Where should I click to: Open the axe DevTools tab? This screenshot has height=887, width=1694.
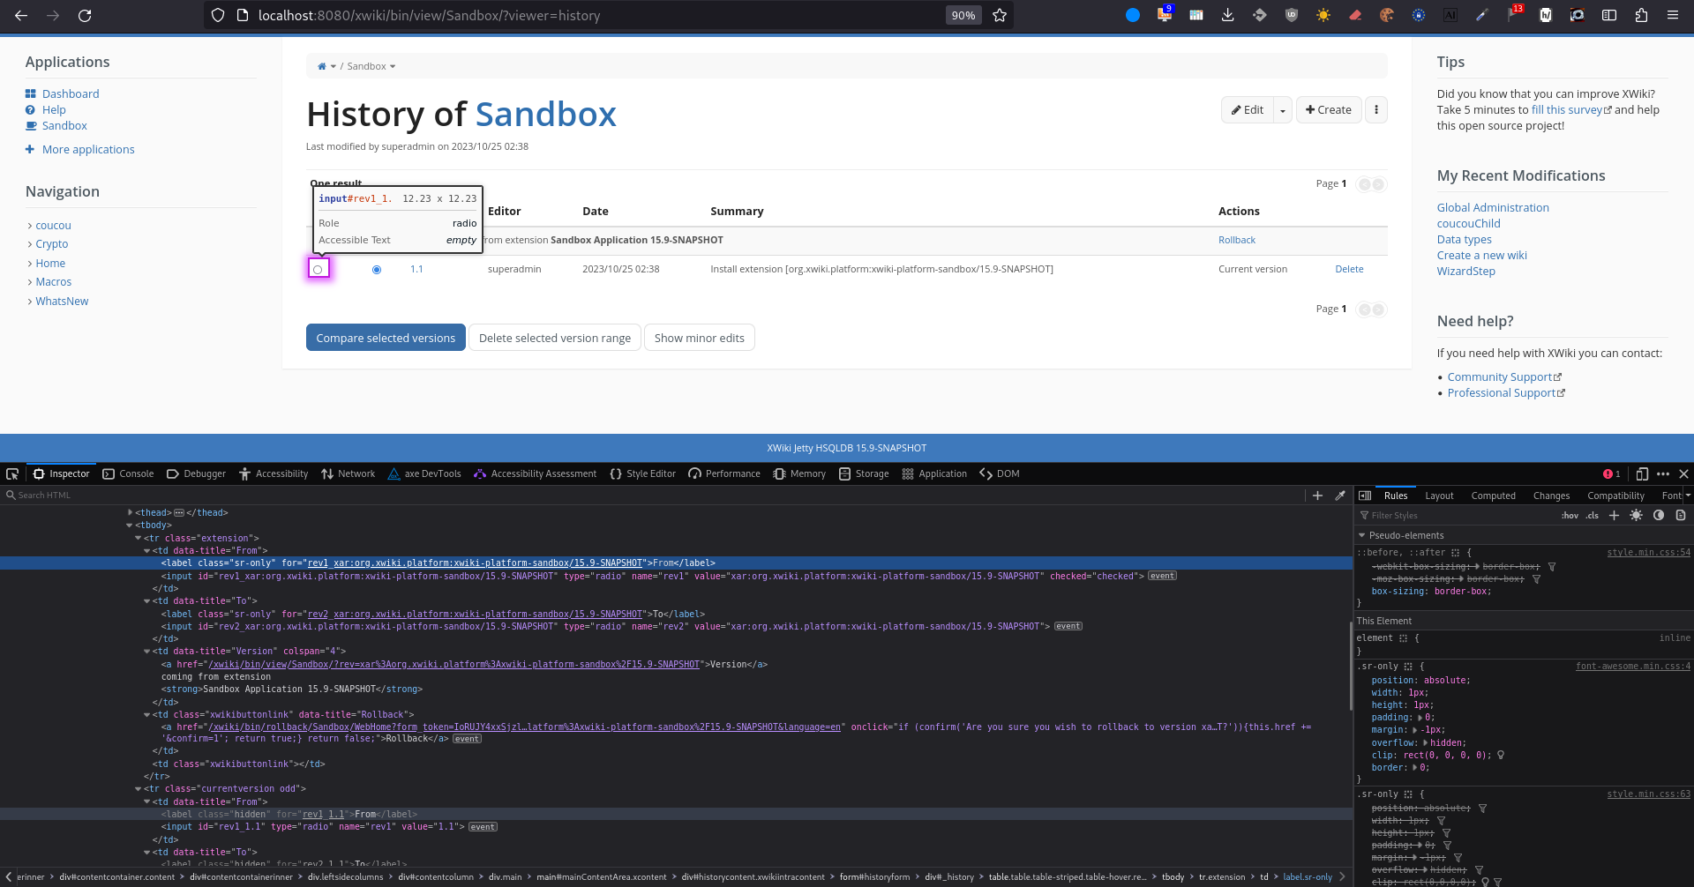pyautogui.click(x=424, y=473)
